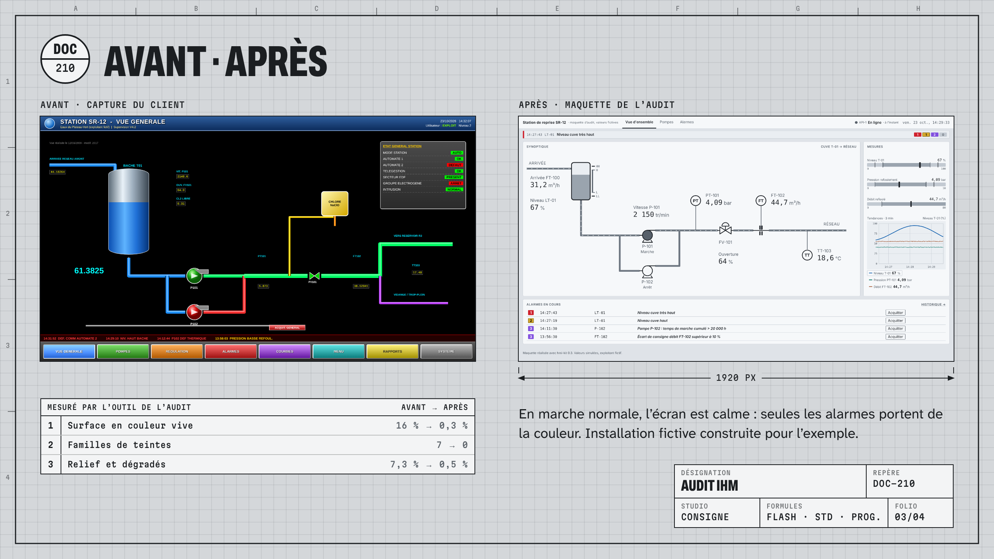Click the P-101 Marche pump symbol

pyautogui.click(x=647, y=236)
